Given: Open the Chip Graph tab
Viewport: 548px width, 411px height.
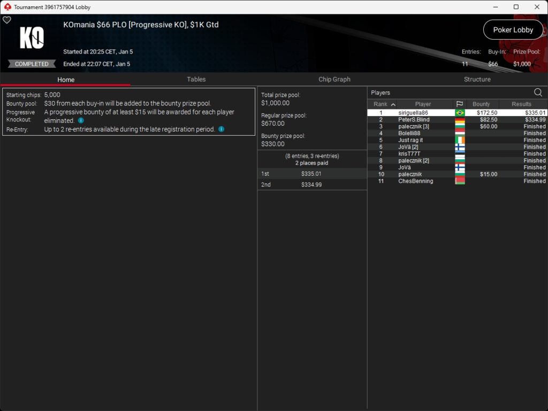Looking at the screenshot, I should (x=334, y=79).
